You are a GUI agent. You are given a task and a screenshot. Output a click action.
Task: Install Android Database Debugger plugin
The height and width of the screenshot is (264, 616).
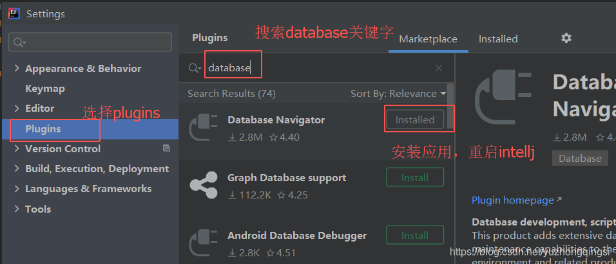[x=414, y=235]
